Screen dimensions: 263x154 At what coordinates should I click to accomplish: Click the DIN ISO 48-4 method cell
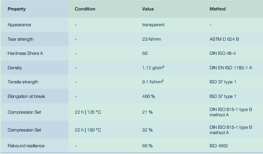[x=223, y=53]
